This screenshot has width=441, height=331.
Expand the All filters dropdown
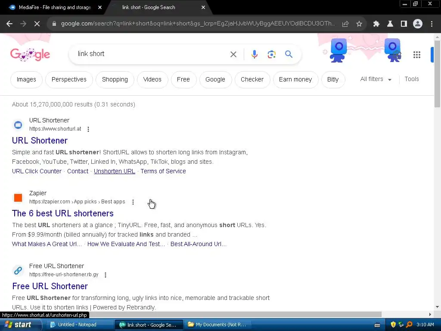pos(376,79)
